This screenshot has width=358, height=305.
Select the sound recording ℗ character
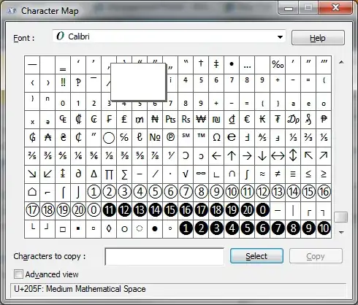pyautogui.click(x=170, y=138)
